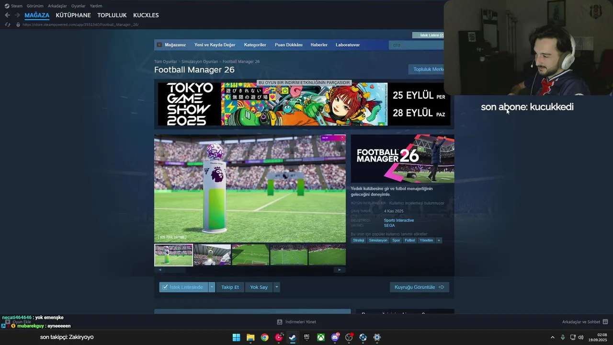
Task: Select the Futbol tag
Action: [409, 241]
